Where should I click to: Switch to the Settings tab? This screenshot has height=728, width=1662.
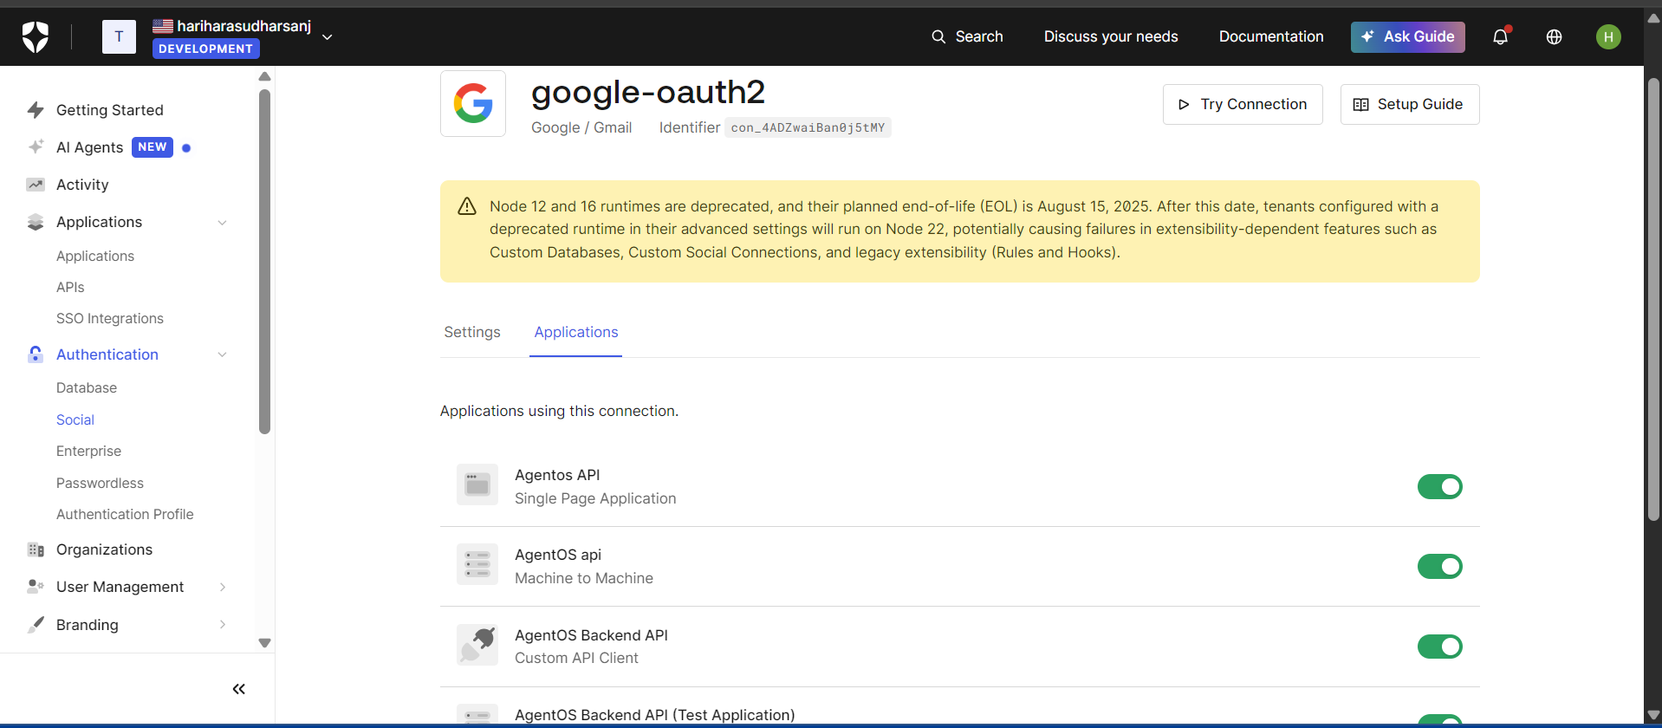tap(472, 332)
